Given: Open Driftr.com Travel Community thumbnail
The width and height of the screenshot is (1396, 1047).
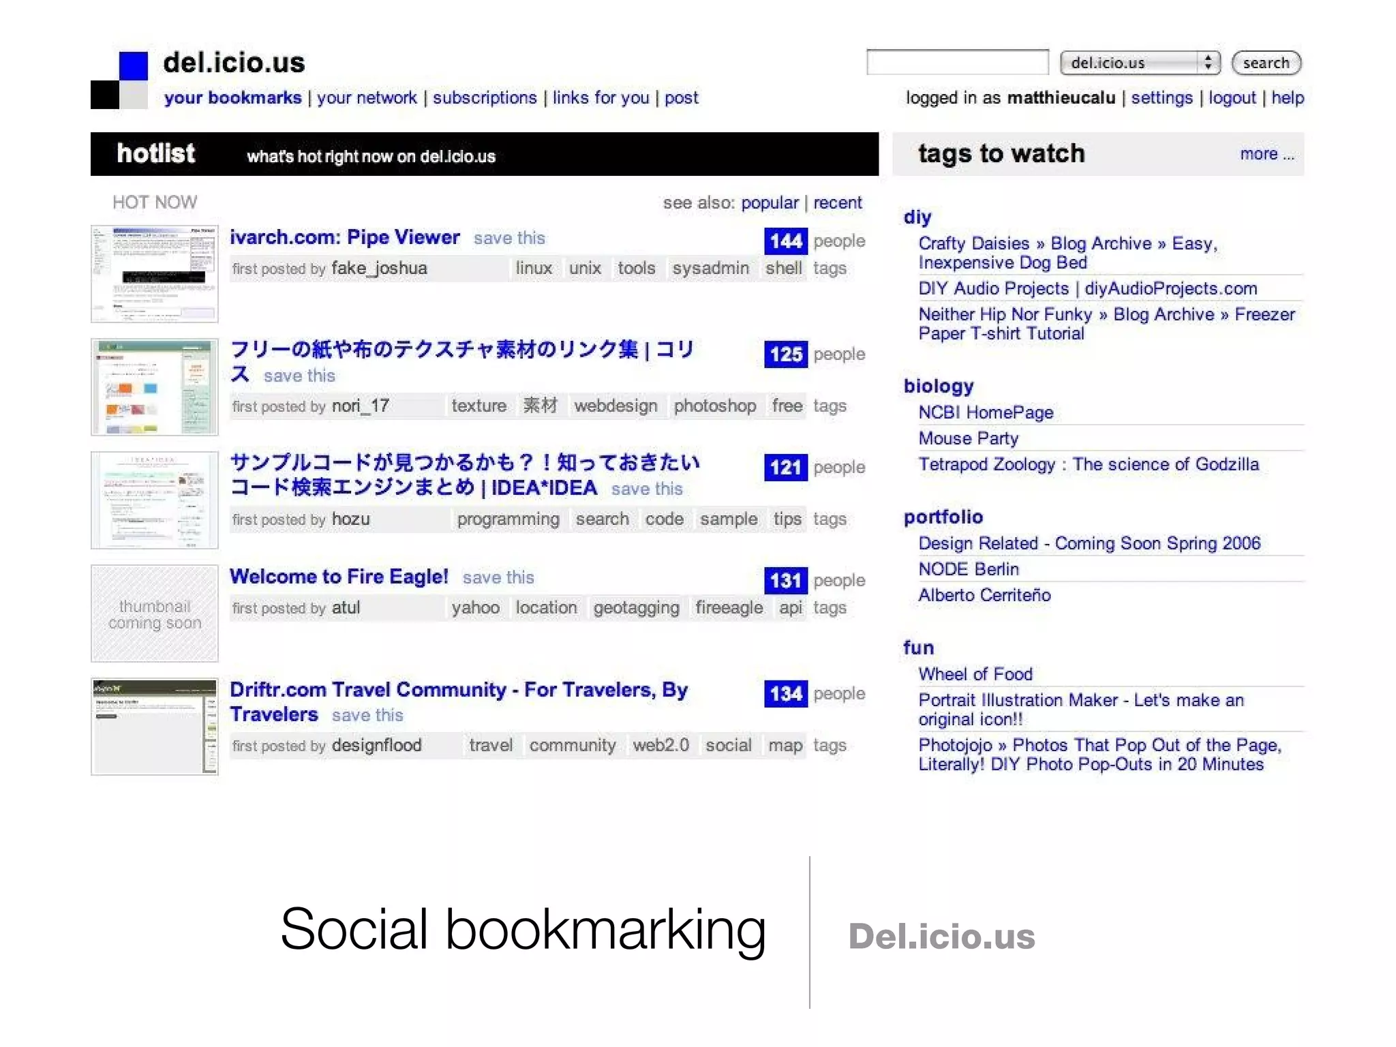Looking at the screenshot, I should pyautogui.click(x=155, y=727).
